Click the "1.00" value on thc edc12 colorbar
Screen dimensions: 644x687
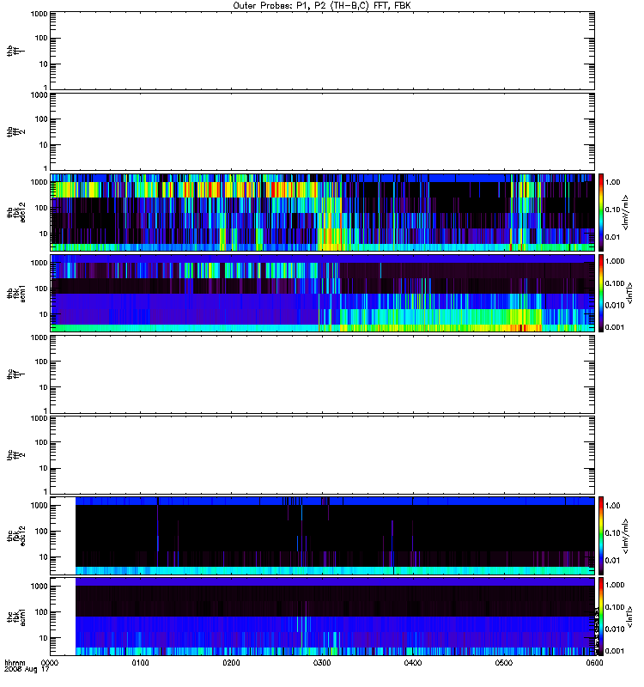pyautogui.click(x=612, y=506)
